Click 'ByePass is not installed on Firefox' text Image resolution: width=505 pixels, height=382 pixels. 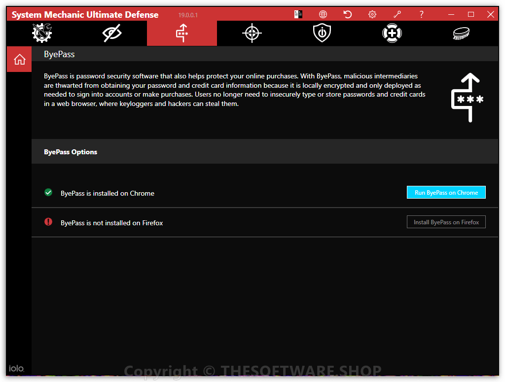[x=112, y=223]
